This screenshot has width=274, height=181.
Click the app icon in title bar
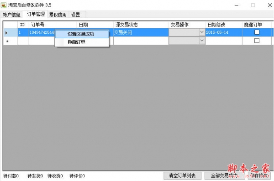4,5
